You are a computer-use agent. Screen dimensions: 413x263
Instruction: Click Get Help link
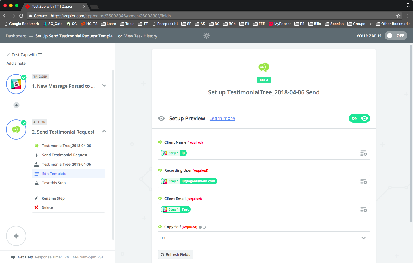point(25,257)
